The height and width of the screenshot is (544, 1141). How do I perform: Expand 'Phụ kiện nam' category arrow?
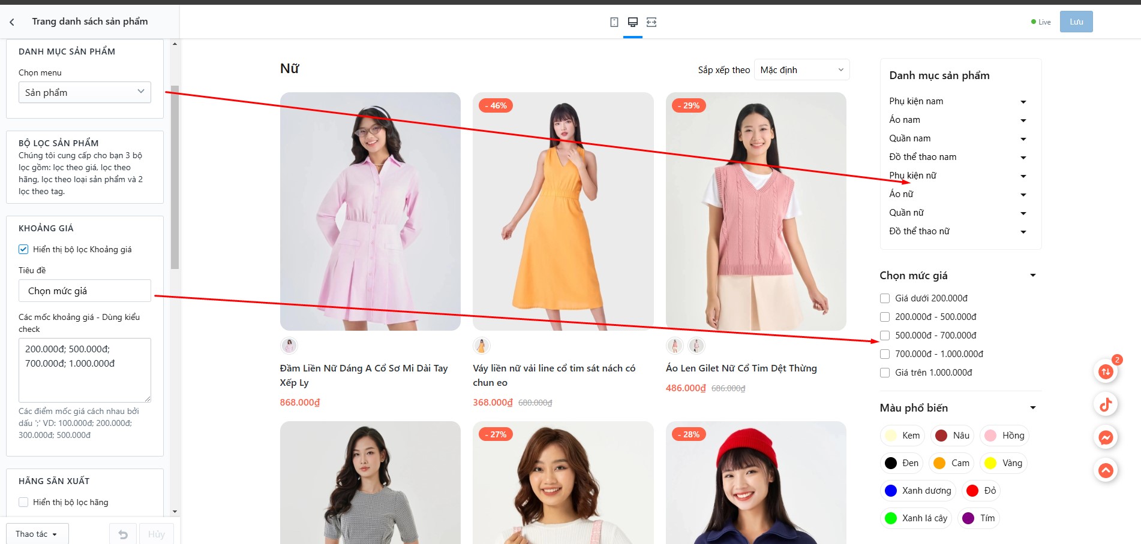coord(1023,102)
